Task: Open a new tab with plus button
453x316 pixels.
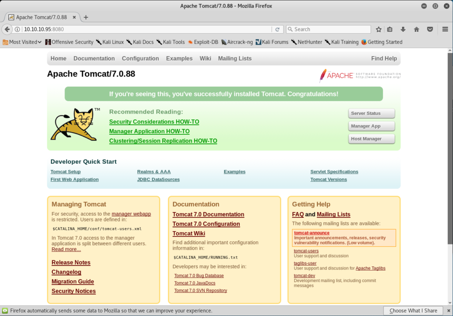Action: [x=86, y=17]
